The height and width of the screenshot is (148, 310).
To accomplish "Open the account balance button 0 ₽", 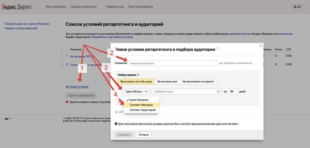I will (297, 7).
